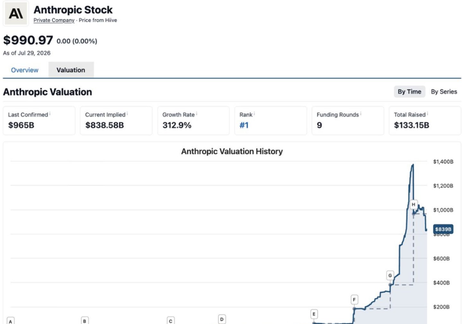Open the #1 rank link

point(244,125)
